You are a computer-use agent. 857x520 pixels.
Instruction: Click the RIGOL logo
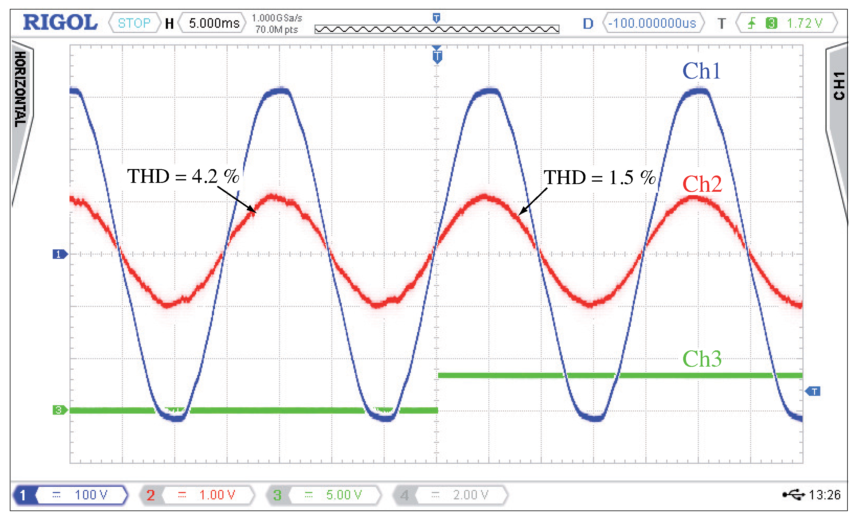pyautogui.click(x=60, y=23)
